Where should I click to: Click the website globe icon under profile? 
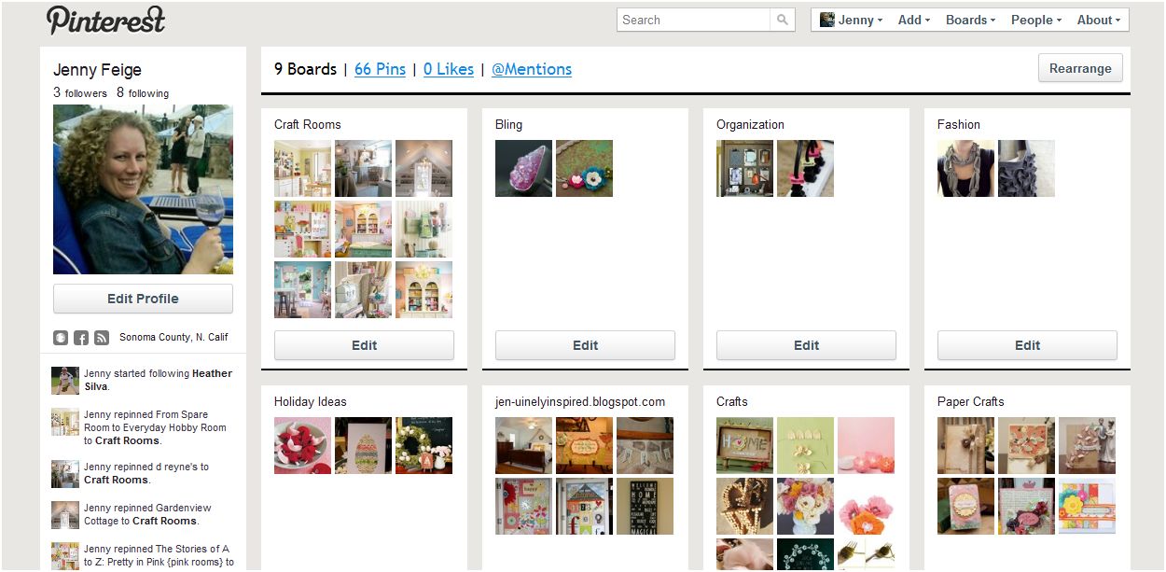pos(61,338)
